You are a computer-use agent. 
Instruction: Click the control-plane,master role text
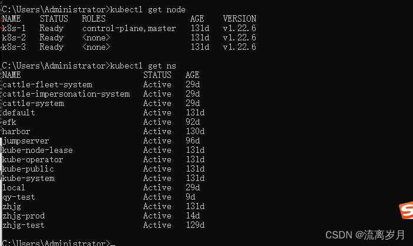tap(129, 28)
